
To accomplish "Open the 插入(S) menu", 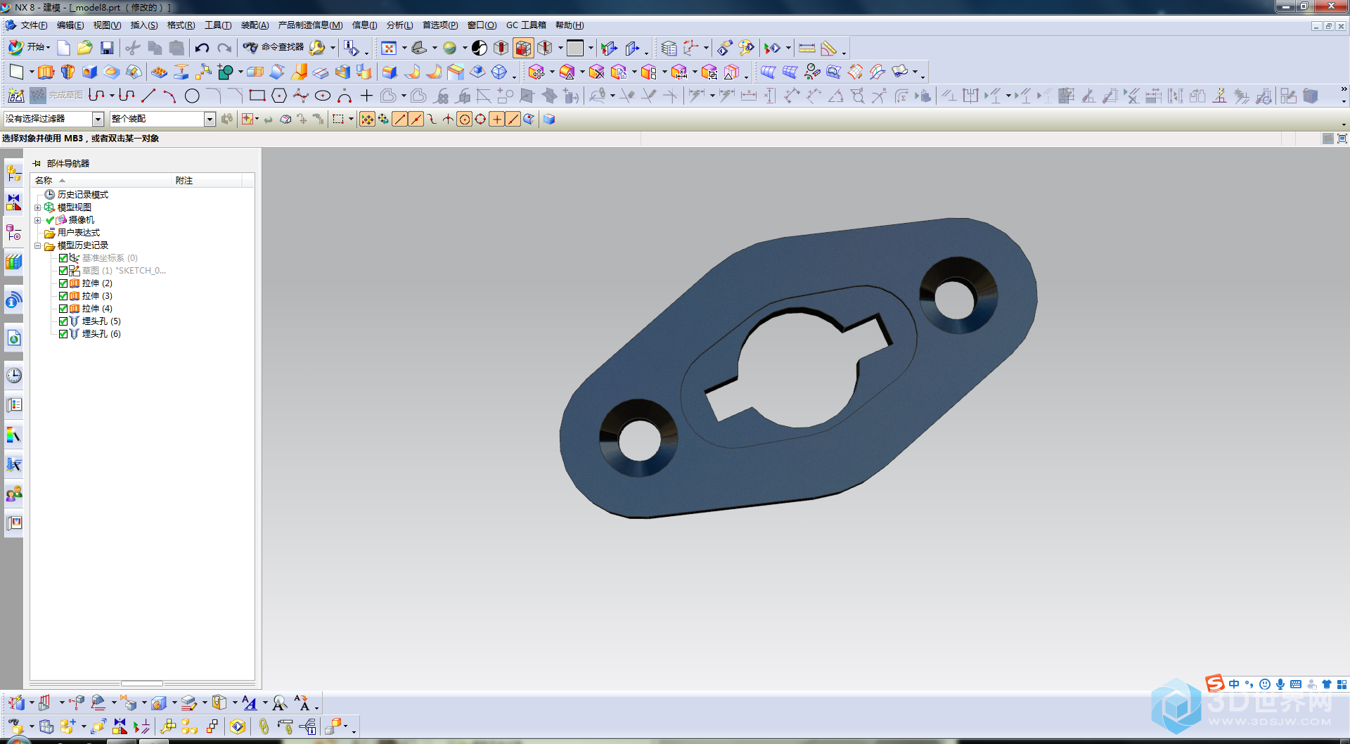I will [x=144, y=25].
